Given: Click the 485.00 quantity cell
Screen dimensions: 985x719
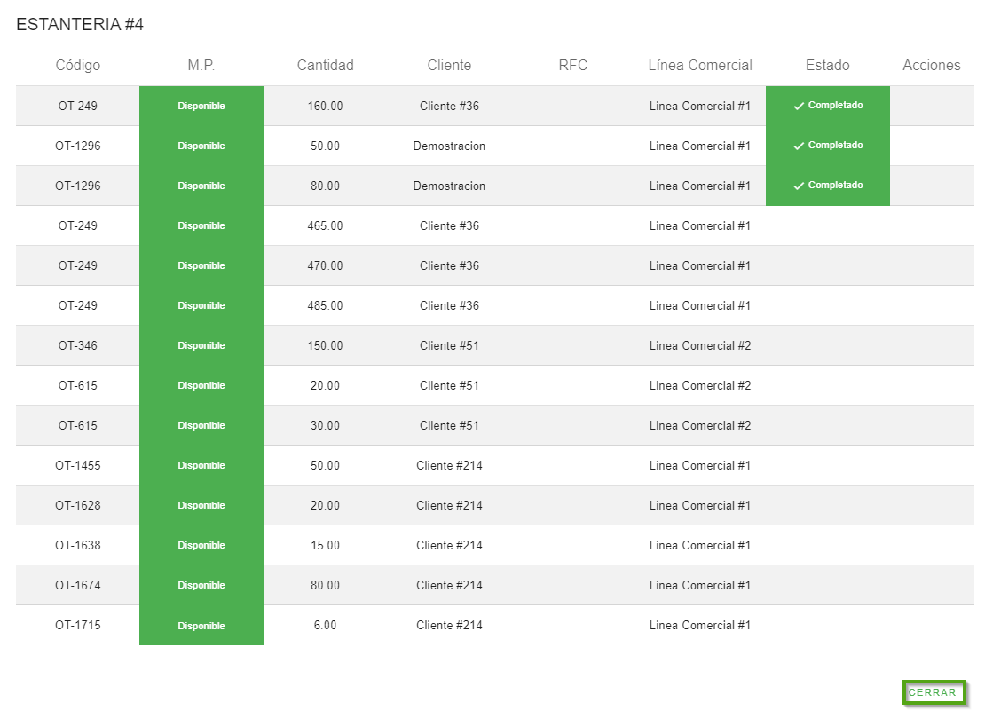Looking at the screenshot, I should [x=325, y=305].
